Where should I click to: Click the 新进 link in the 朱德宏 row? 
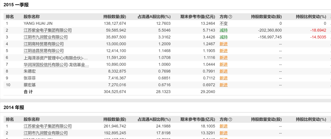[224, 71]
